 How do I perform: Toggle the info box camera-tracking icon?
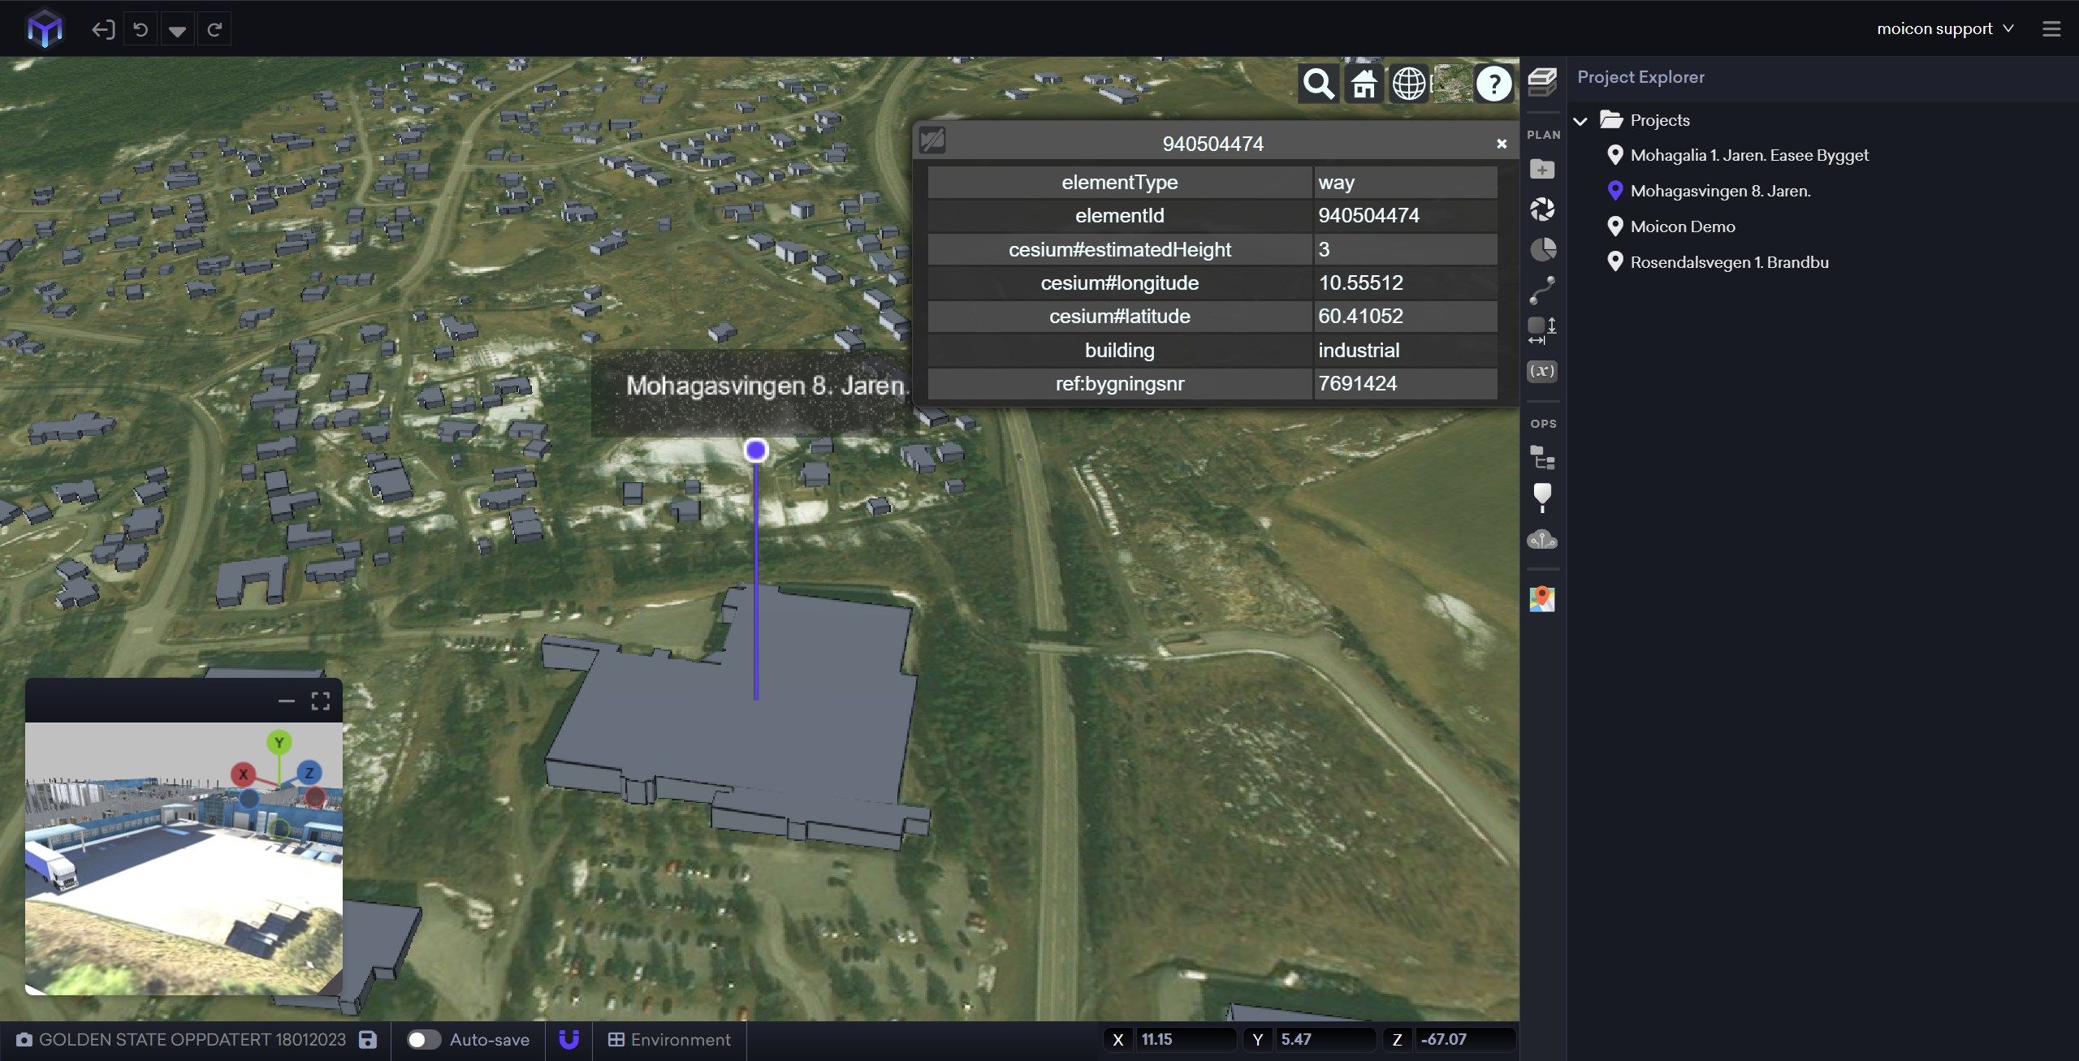[x=932, y=142]
